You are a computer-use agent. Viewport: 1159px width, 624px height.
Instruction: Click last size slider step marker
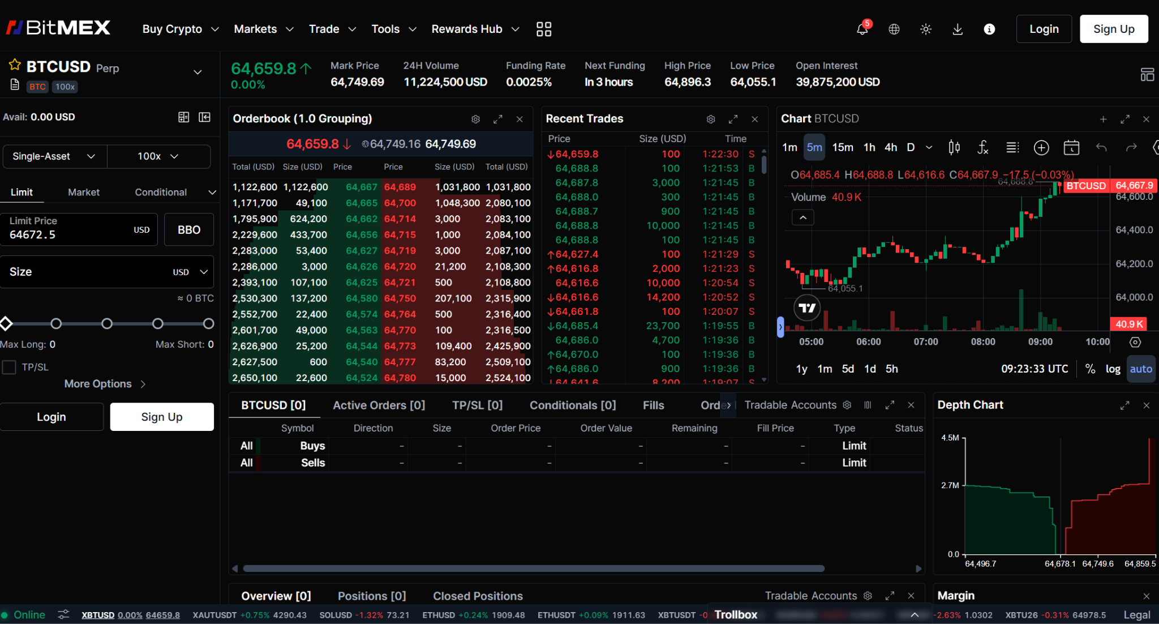click(208, 323)
